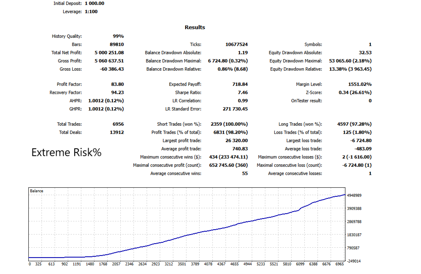Click Average loss trade value -483.09
The width and height of the screenshot is (421, 274).
click(363, 149)
